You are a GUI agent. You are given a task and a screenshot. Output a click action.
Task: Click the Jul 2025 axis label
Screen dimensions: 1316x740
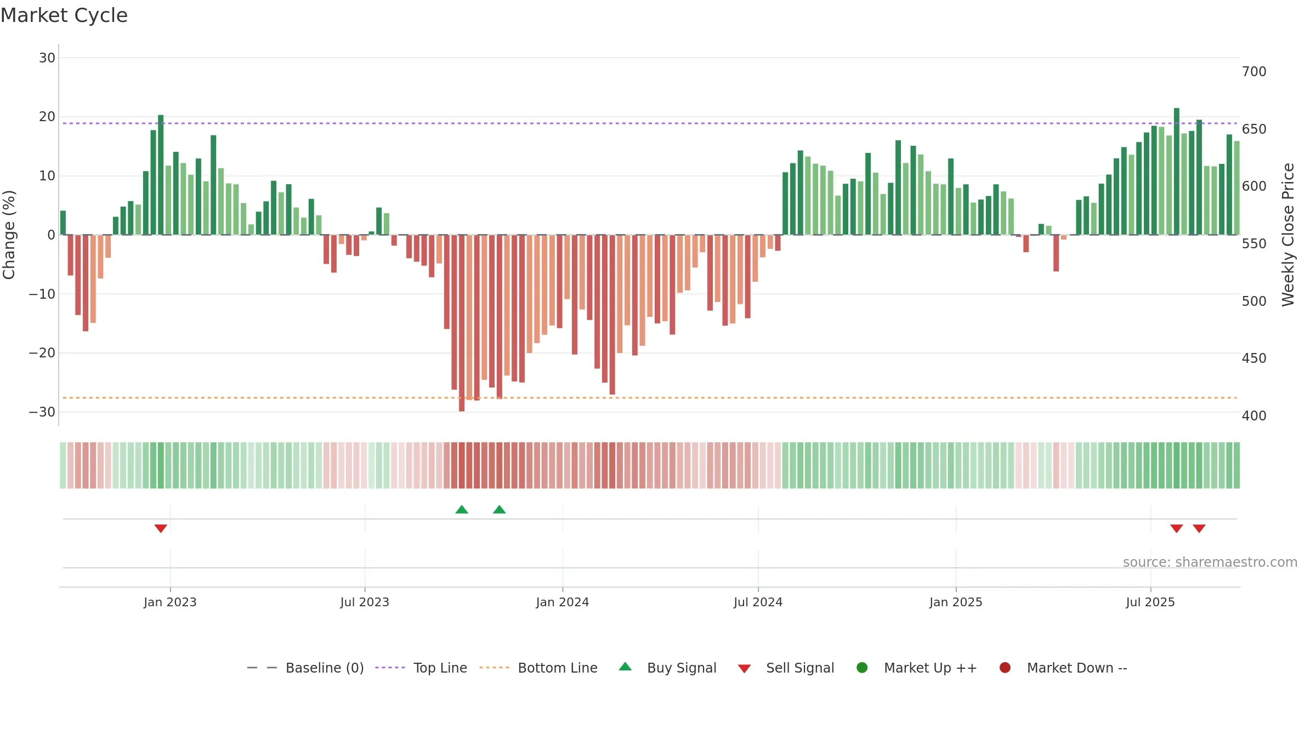tap(1150, 602)
